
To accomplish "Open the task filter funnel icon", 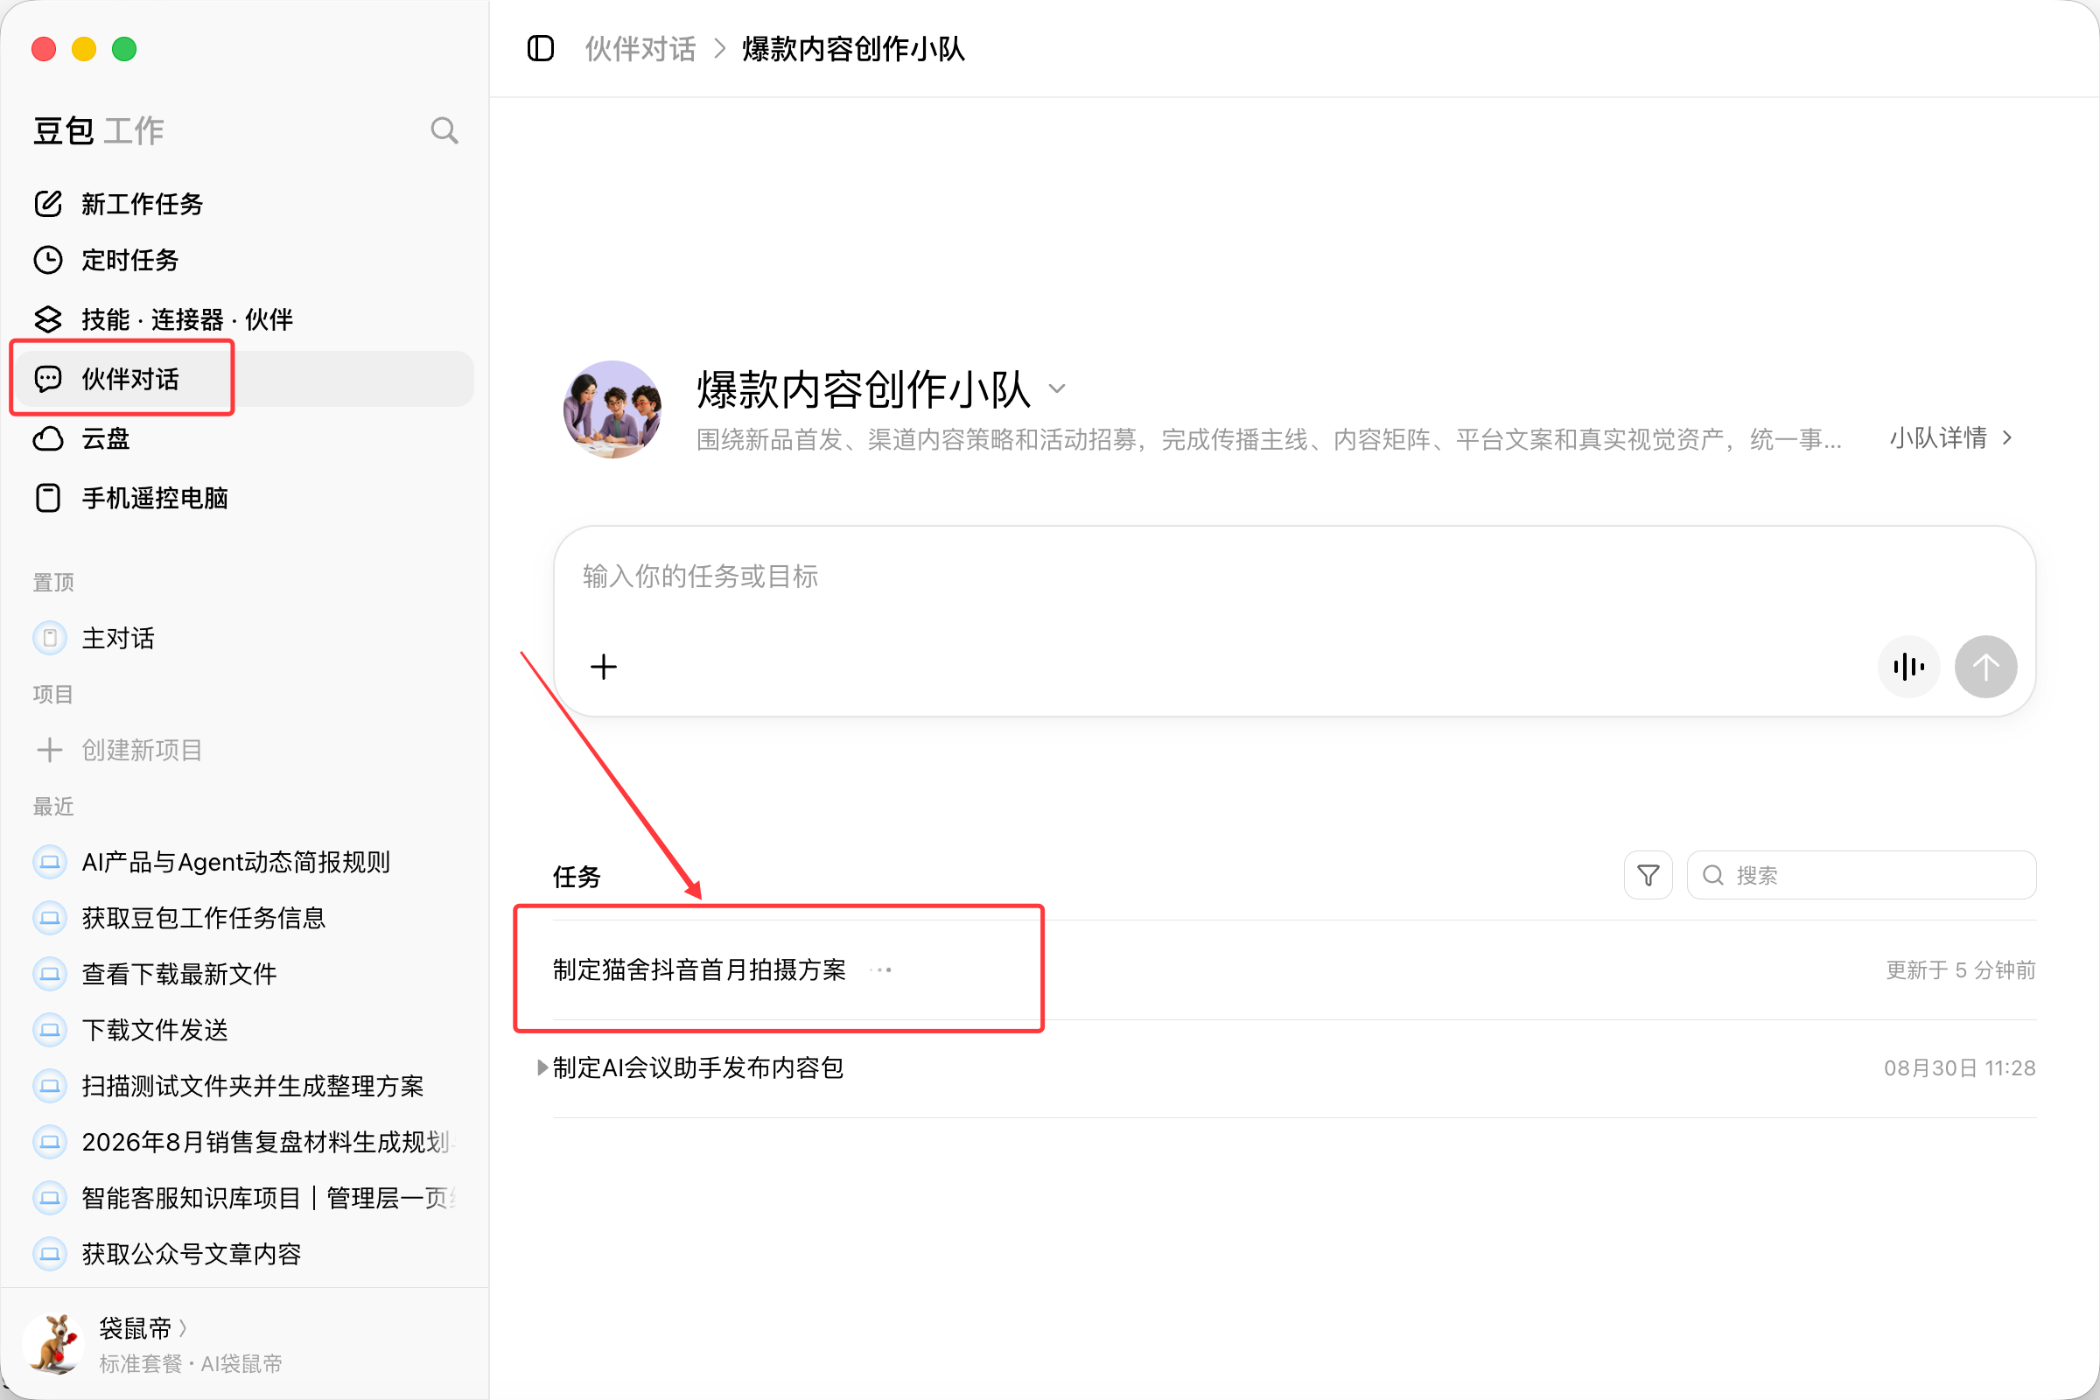I will pyautogui.click(x=1648, y=875).
